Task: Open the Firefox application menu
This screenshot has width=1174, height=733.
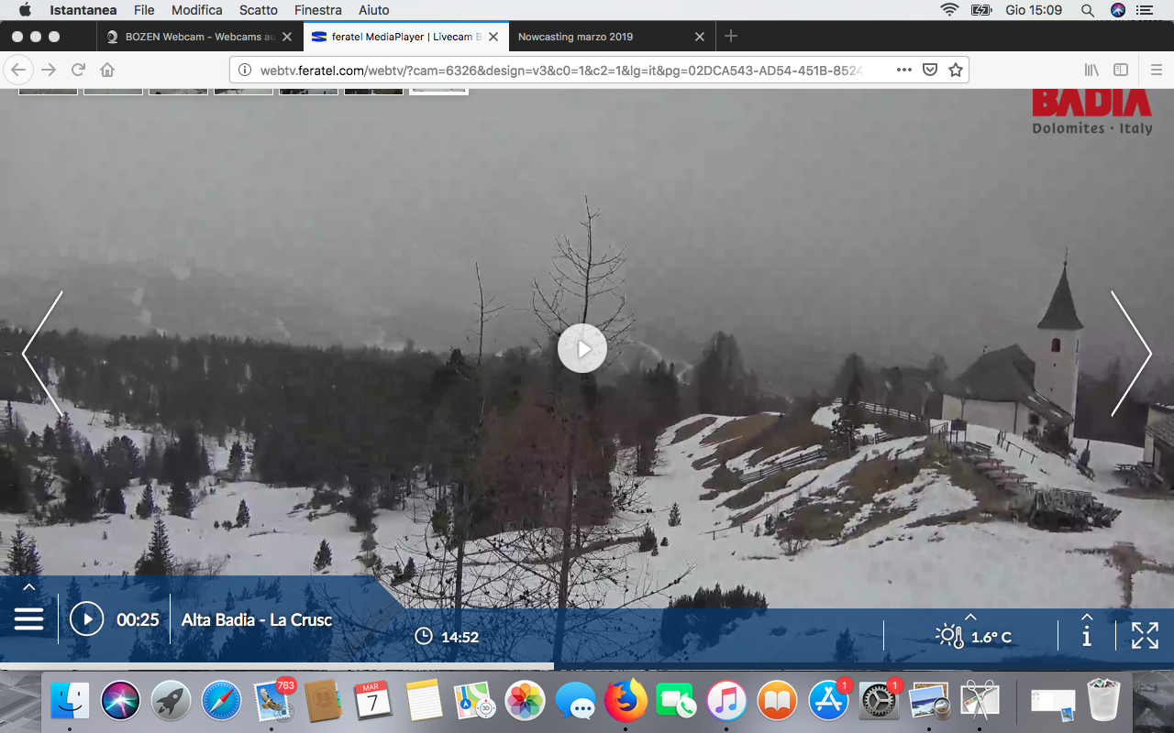Action: [x=1156, y=70]
